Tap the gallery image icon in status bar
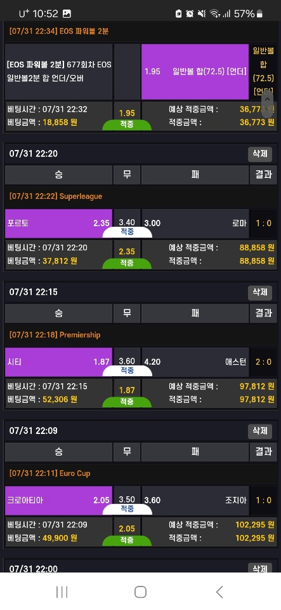The width and height of the screenshot is (281, 610). click(x=67, y=13)
